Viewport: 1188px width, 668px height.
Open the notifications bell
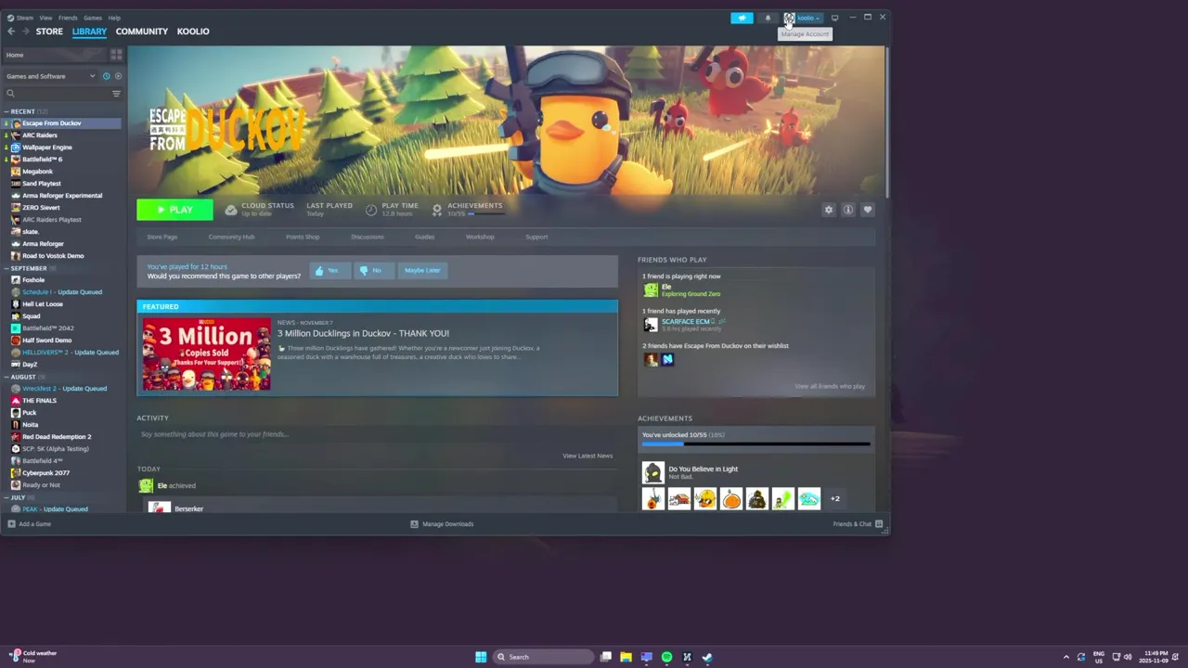point(768,18)
